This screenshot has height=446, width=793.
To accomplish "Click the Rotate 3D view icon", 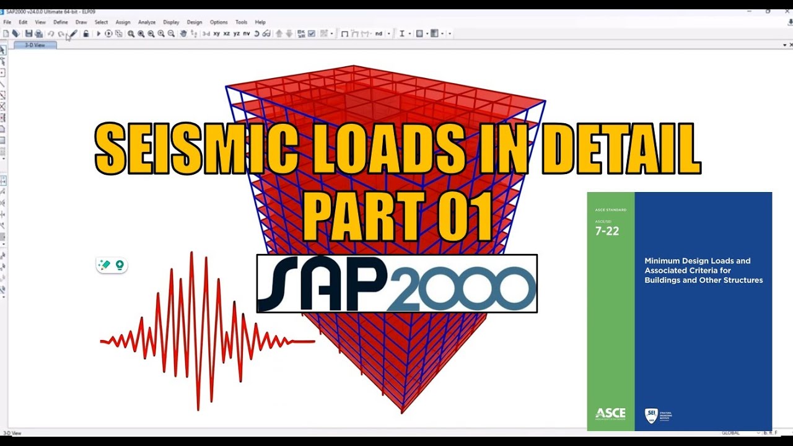I will [x=256, y=33].
